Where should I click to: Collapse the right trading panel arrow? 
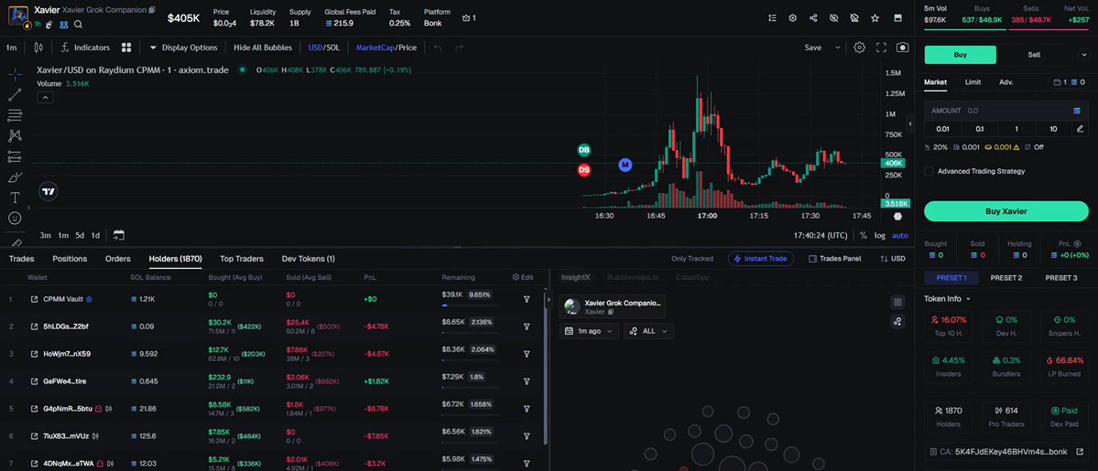(910, 123)
